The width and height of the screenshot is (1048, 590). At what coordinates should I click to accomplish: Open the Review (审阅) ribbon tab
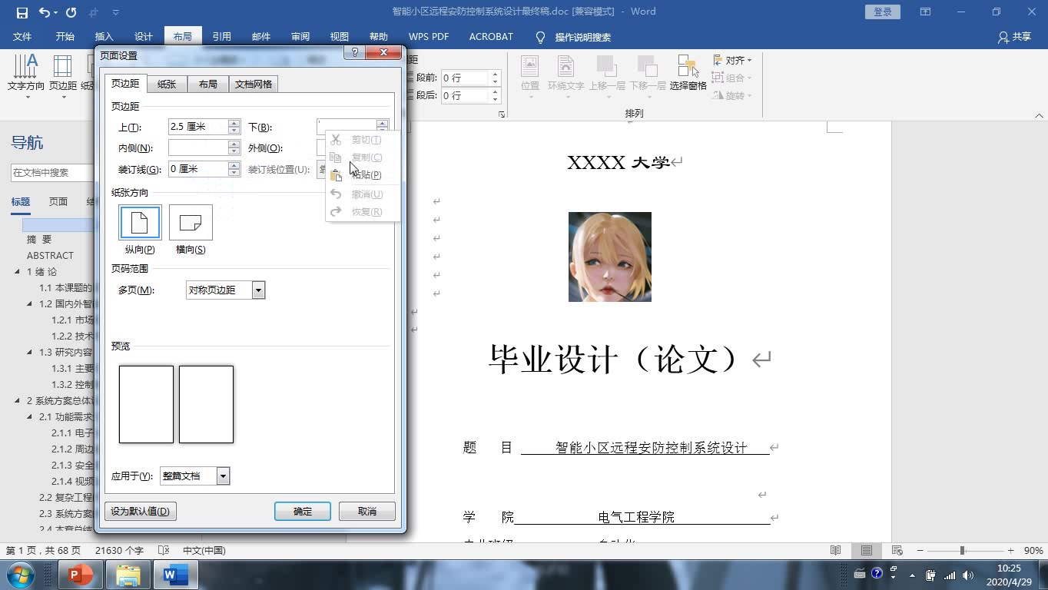pyautogui.click(x=300, y=37)
